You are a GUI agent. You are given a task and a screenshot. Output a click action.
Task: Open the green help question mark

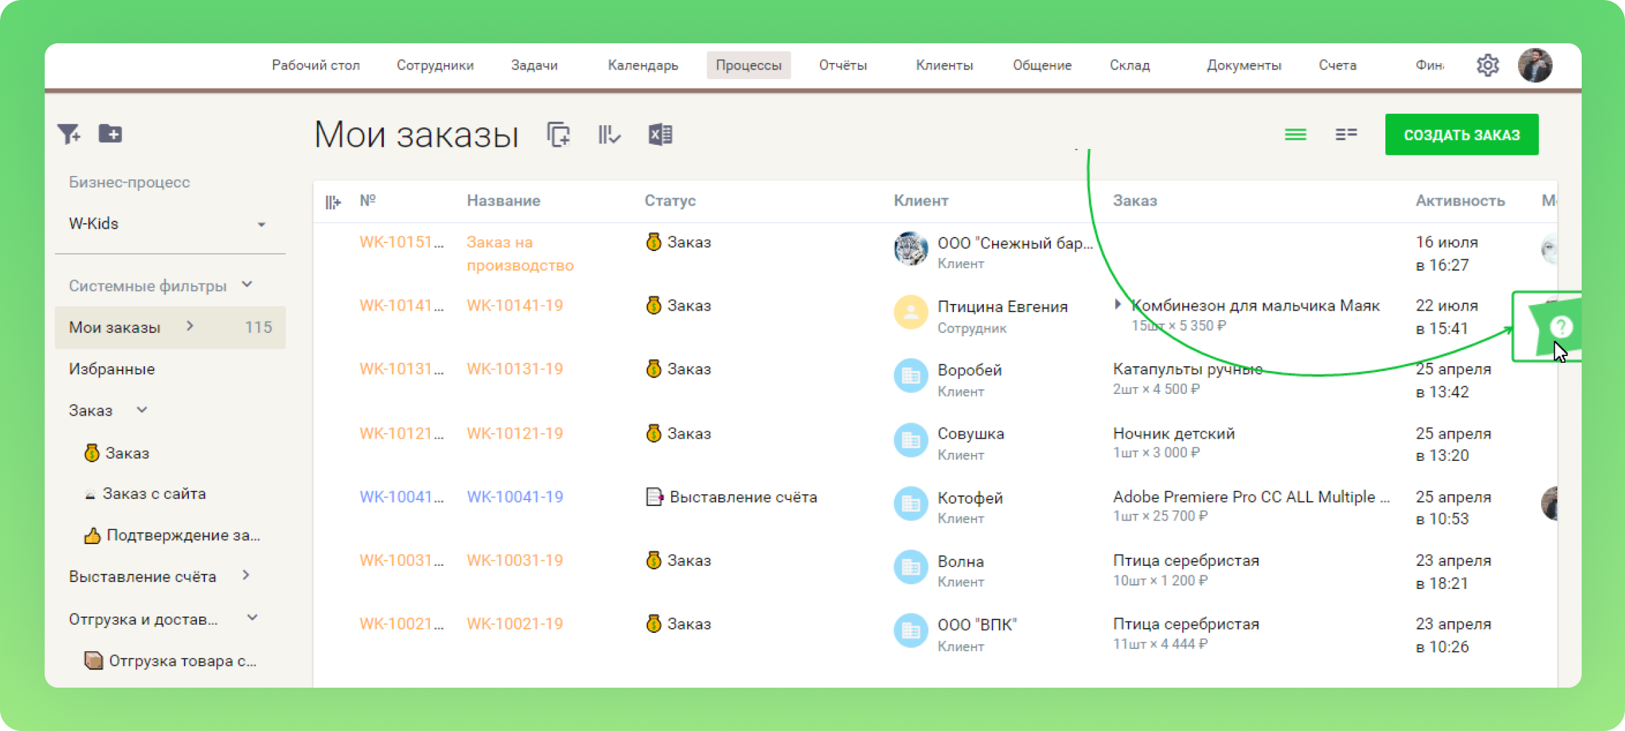click(1561, 327)
